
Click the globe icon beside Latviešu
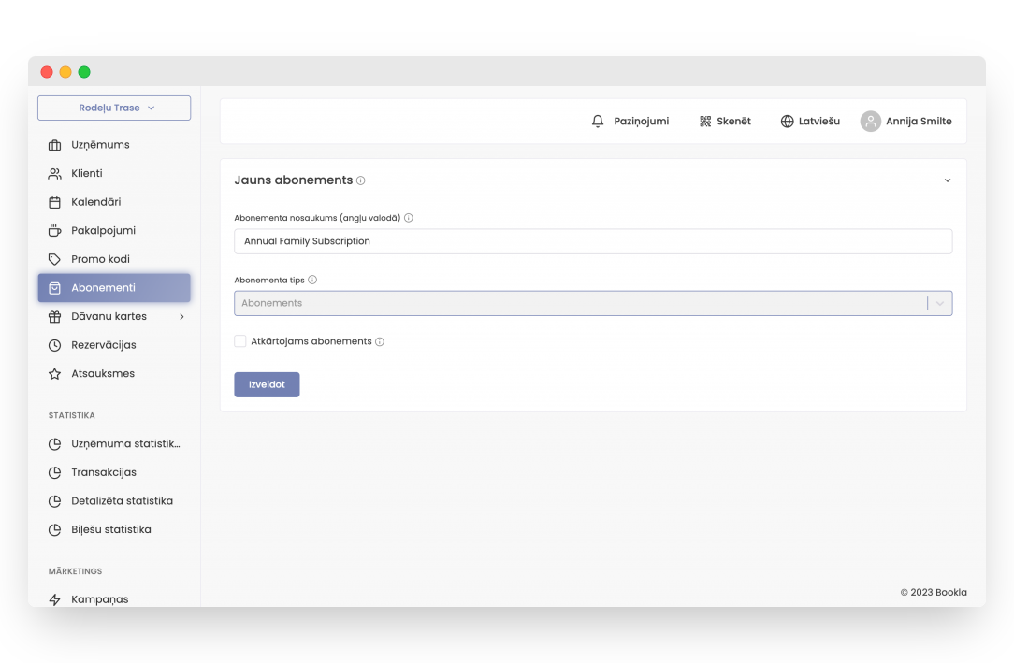787,122
